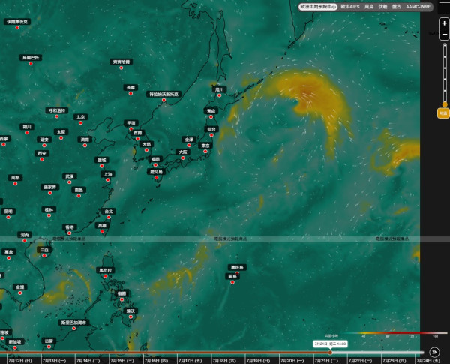Zoom in with the plus button

(444, 23)
